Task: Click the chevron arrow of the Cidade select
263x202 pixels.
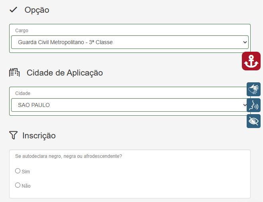Action: click(x=245, y=105)
